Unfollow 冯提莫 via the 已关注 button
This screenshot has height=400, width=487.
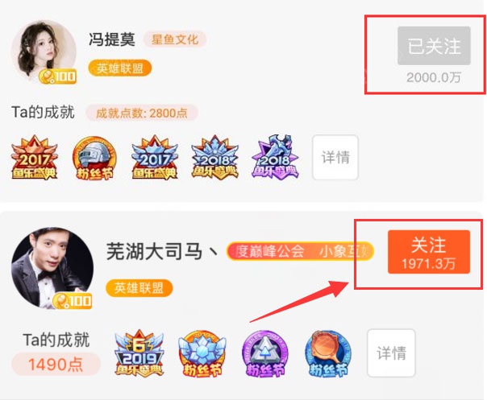click(434, 46)
